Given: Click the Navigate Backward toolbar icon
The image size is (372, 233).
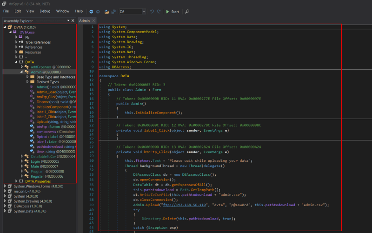Looking at the screenshot, I should tap(91, 11).
